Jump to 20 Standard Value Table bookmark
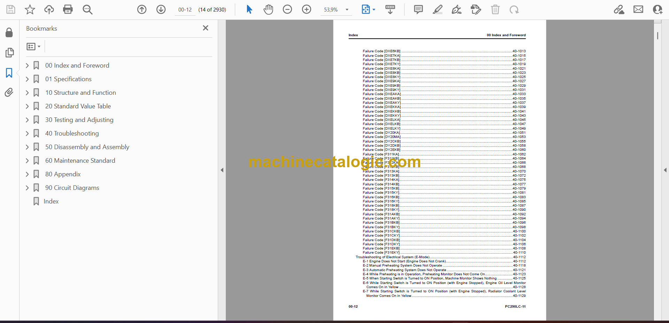 (x=78, y=106)
